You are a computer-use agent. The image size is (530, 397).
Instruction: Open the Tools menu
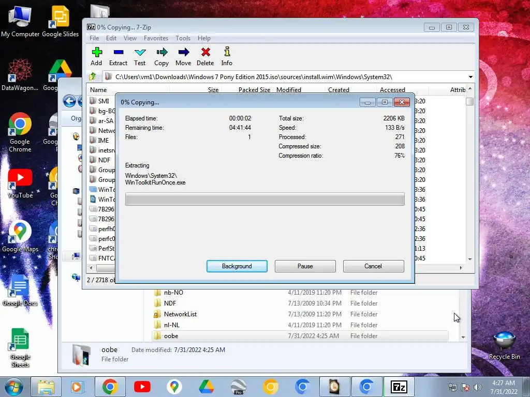click(x=183, y=38)
